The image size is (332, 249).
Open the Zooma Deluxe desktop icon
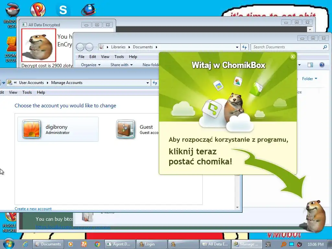click(x=11, y=50)
